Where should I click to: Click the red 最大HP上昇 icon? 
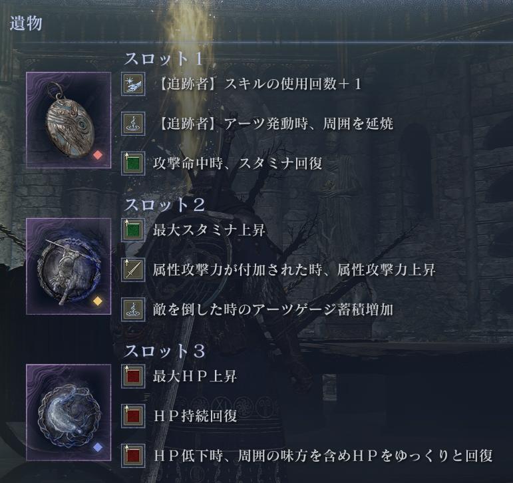pyautogui.click(x=133, y=377)
